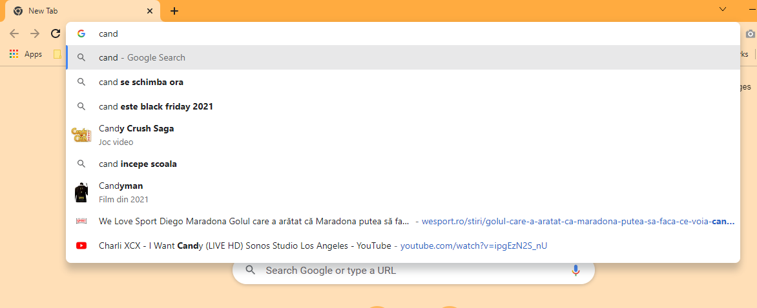The image size is (757, 308).
Task: Open the Apps grid shortcut
Action: (x=26, y=54)
